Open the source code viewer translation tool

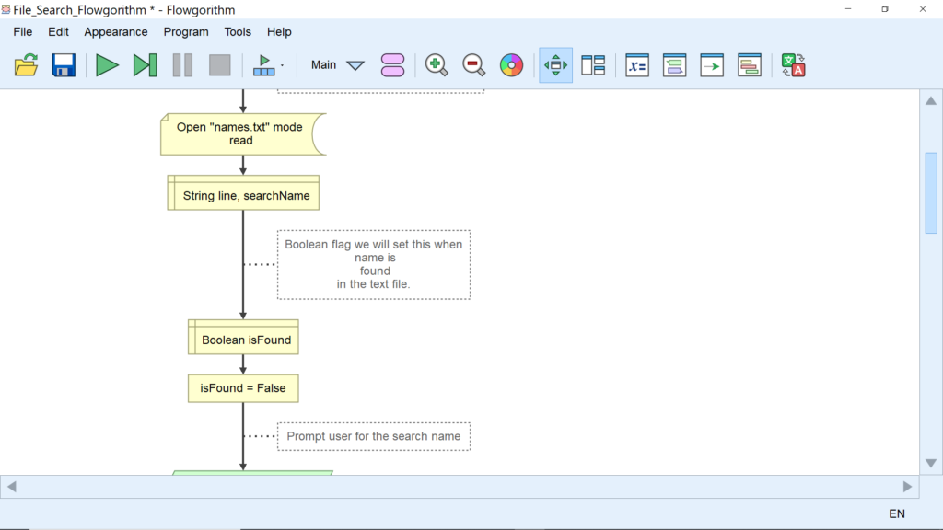[x=793, y=64]
